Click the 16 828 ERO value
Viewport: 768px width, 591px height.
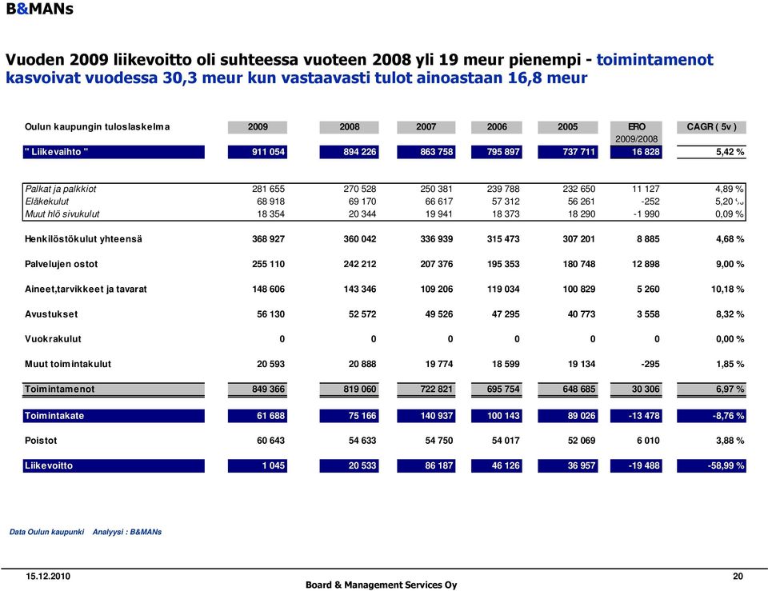point(636,152)
